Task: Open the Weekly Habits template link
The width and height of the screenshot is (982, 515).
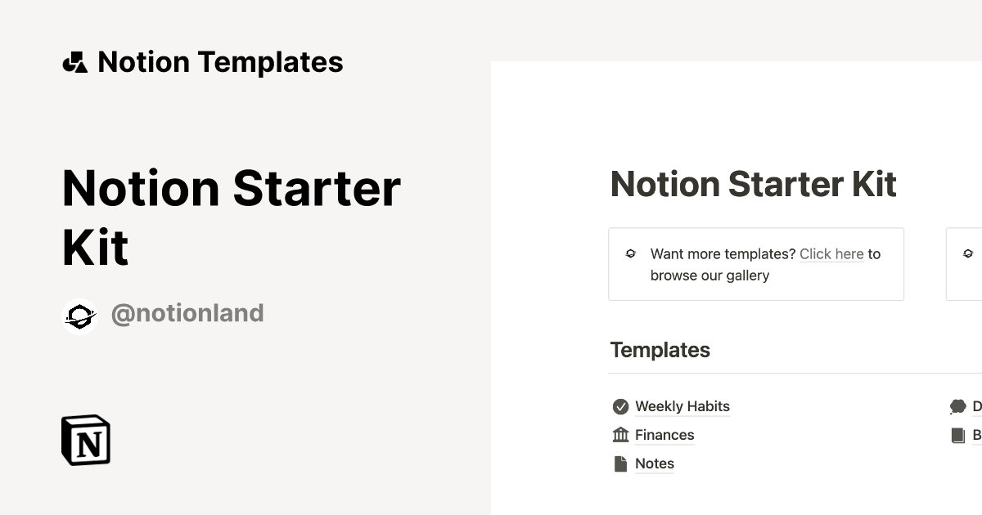Action: coord(682,405)
